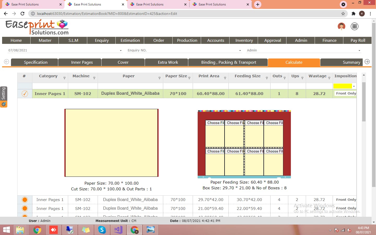This screenshot has height=235, width=376.
Task: Click the Front Only imposition cell in selected row
Action: [345, 93]
